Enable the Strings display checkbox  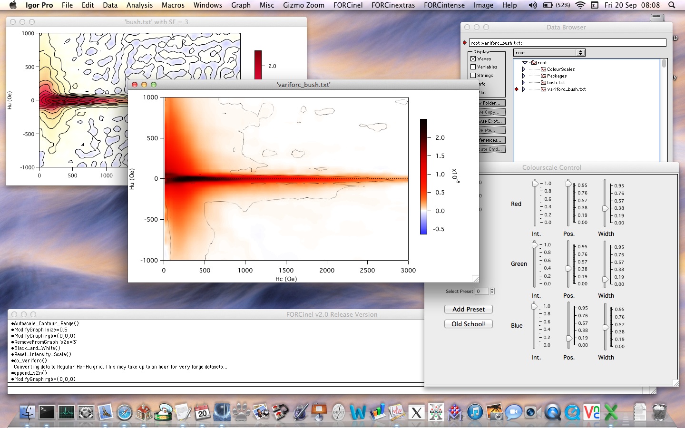point(473,76)
